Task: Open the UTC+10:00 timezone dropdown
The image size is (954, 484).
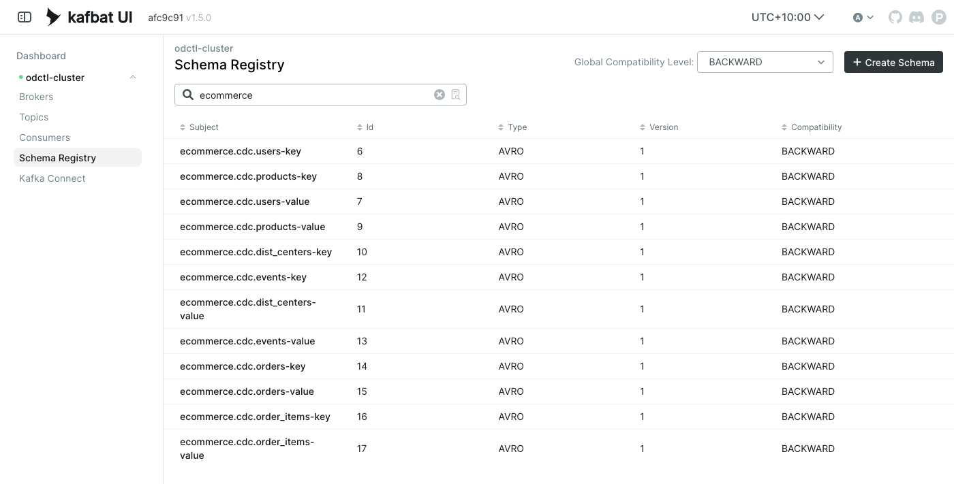Action: pos(788,17)
